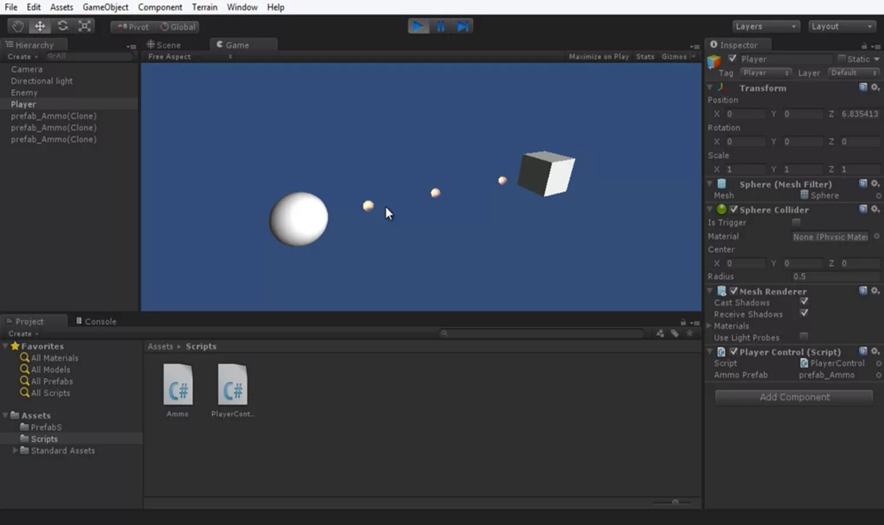Select the Ammo C# script
Image resolution: width=884 pixels, height=525 pixels.
click(x=177, y=390)
